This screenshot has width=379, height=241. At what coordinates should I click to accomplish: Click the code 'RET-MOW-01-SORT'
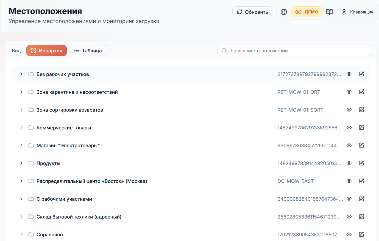tap(300, 110)
